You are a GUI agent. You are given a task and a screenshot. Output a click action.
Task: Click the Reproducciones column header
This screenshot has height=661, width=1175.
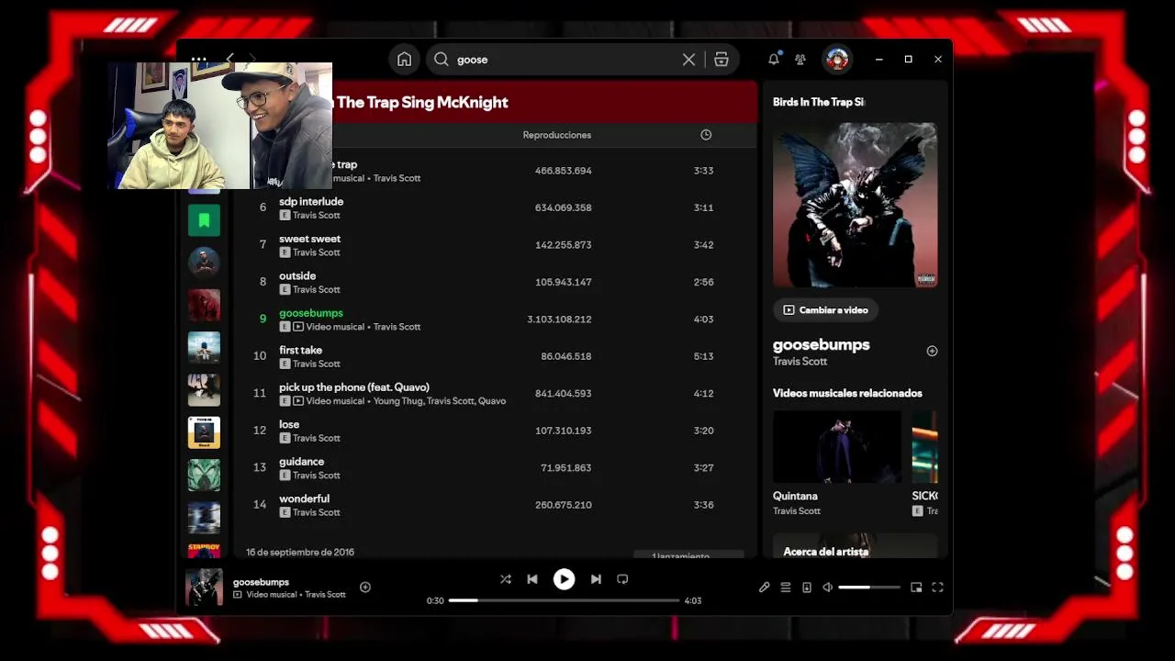click(556, 135)
